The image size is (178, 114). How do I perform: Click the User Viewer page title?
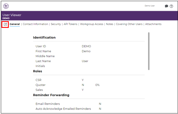click(x=12, y=15)
